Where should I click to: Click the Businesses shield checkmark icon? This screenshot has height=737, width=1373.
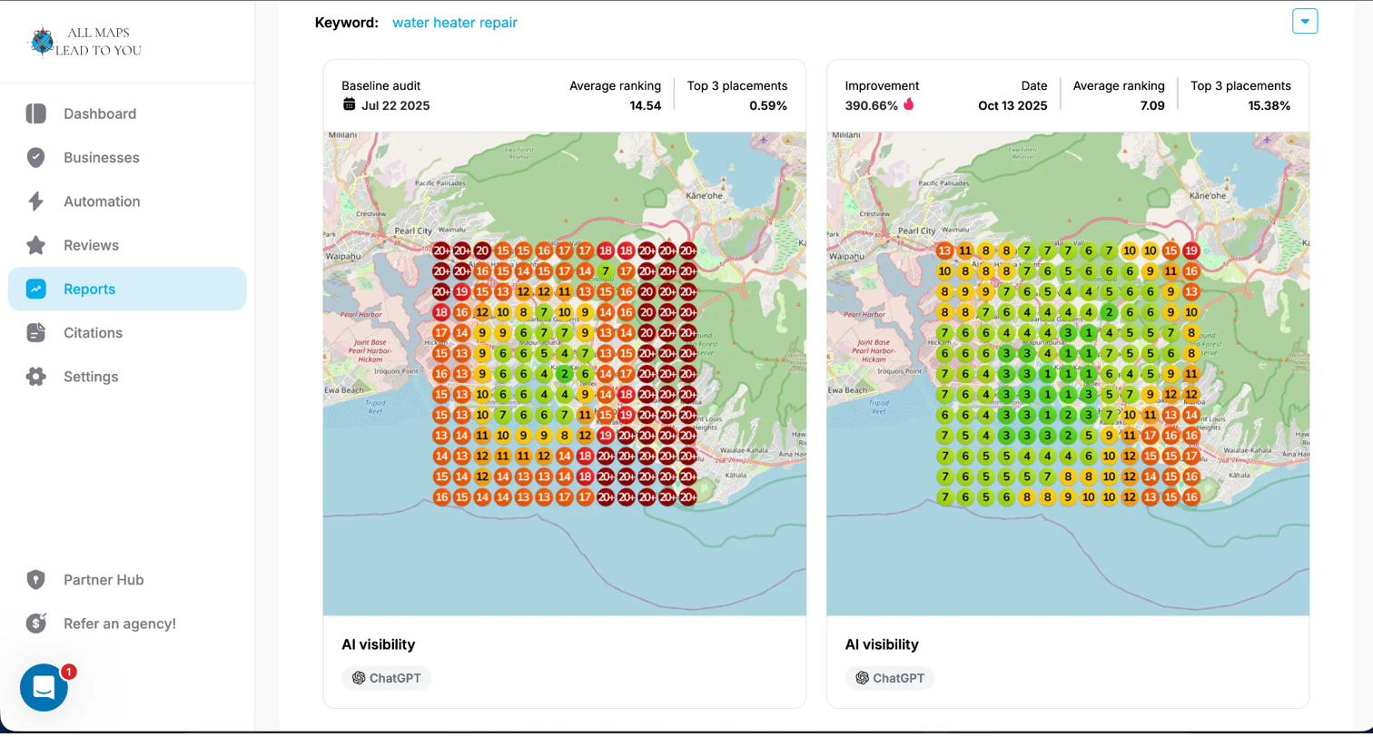[x=36, y=158]
